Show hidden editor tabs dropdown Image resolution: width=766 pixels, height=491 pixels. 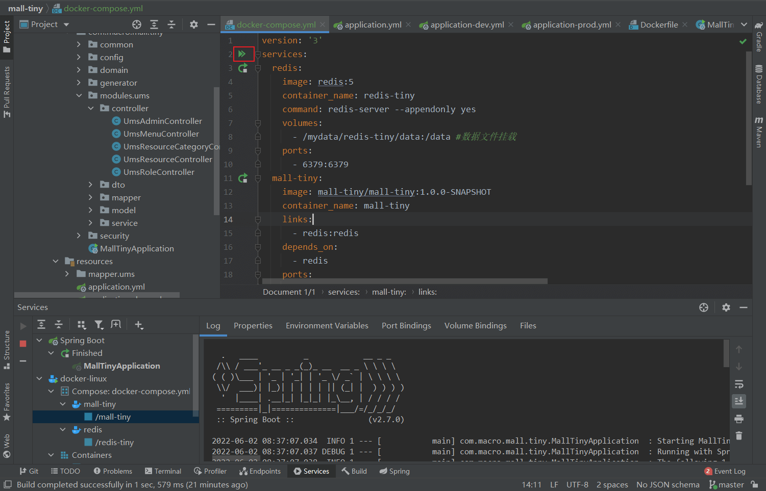coord(744,24)
